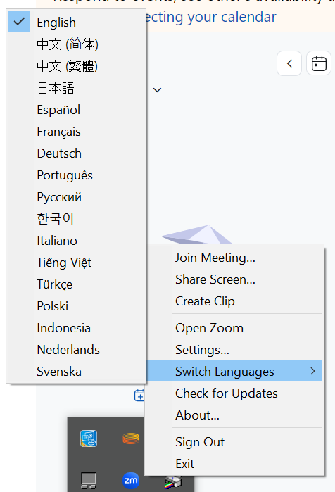Click the orange striped tray icon
The width and height of the screenshot is (335, 492).
pyautogui.click(x=131, y=439)
